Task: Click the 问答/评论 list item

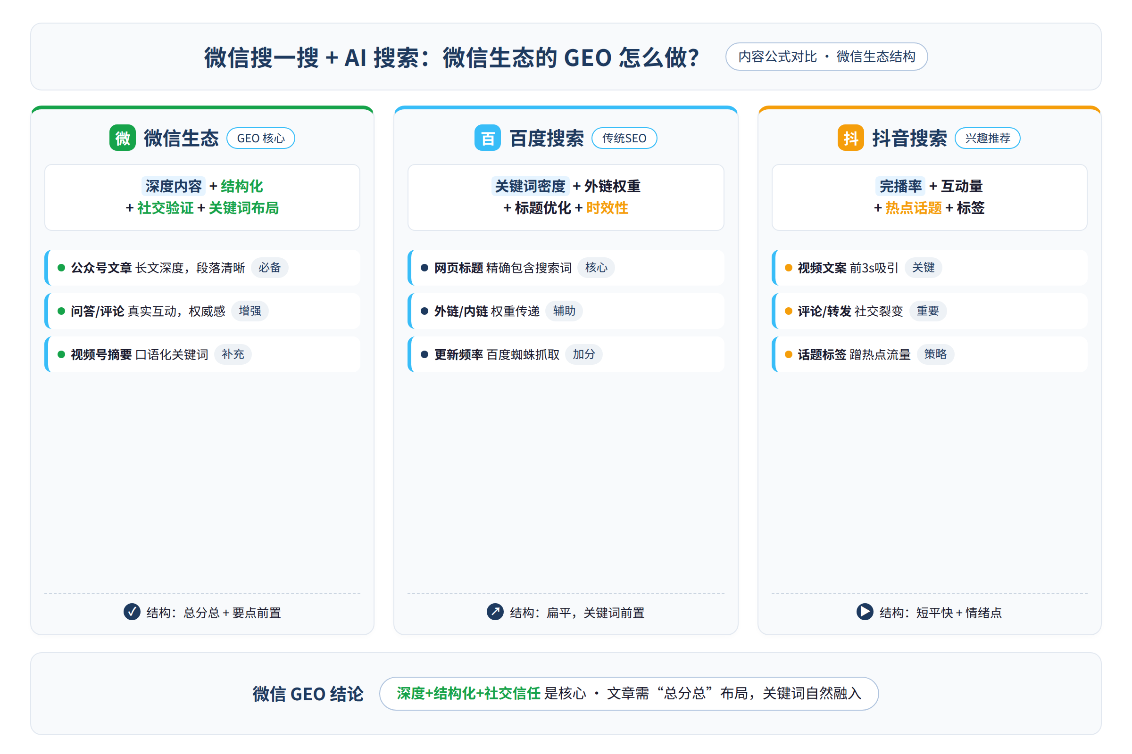Action: [202, 311]
